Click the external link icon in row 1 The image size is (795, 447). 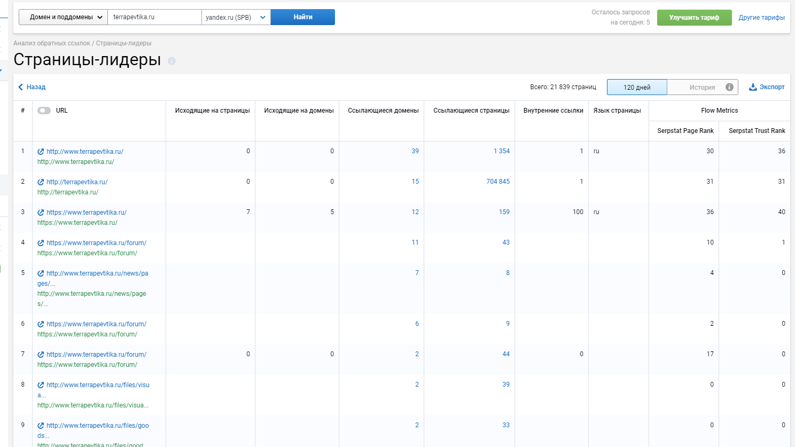(41, 152)
